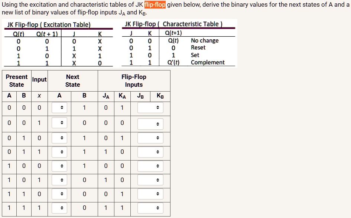Image resolution: width=351 pixels, height=218 pixels.
Task: Open Next State A dropdown for row 110
Action: (x=59, y=194)
